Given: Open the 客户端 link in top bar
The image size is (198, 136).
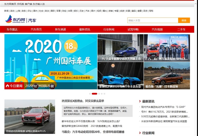Looking at the screenshot, I should click(x=28, y=4).
